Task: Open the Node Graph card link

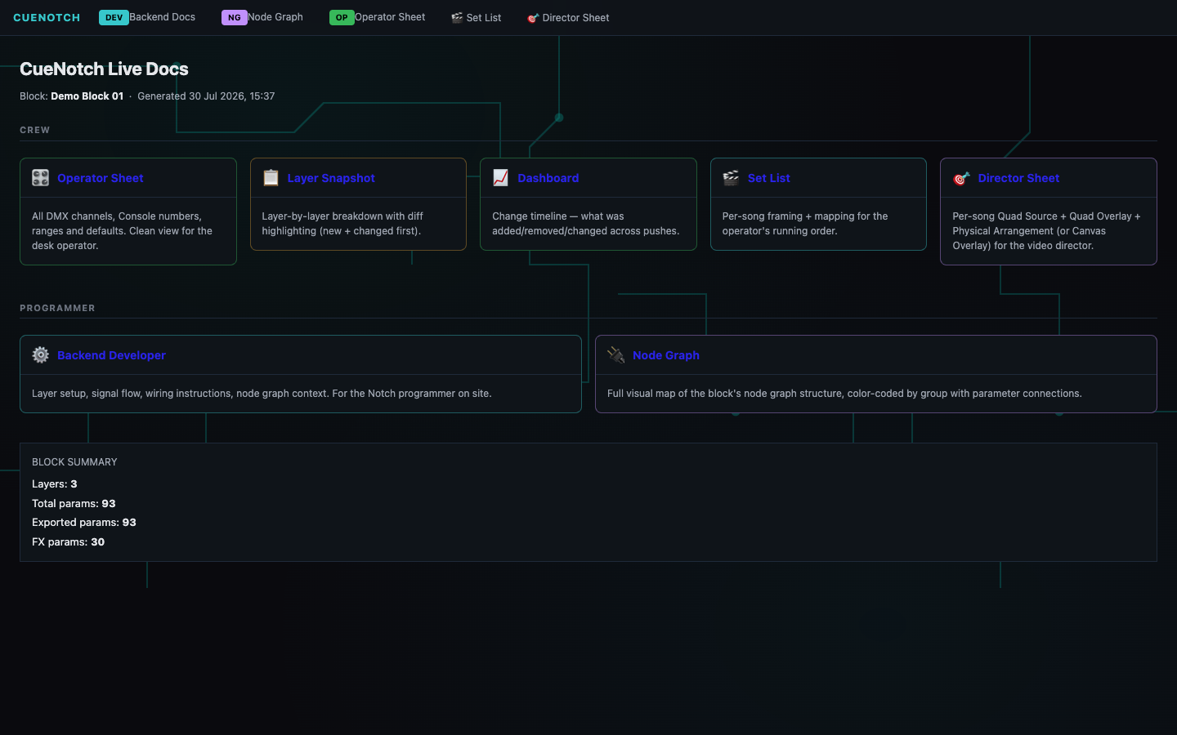Action: tap(666, 355)
